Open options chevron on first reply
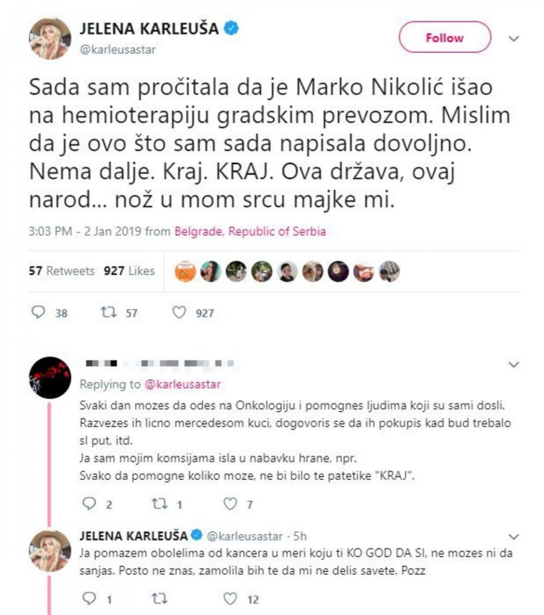 coord(514,365)
